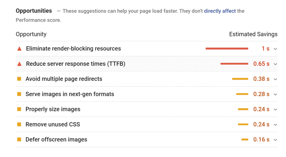Viewport: 286px width, 157px height.
Task: Open the 'directly affect' link
Action: [x=220, y=11]
